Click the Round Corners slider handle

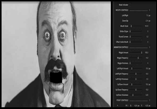tap(130, 37)
